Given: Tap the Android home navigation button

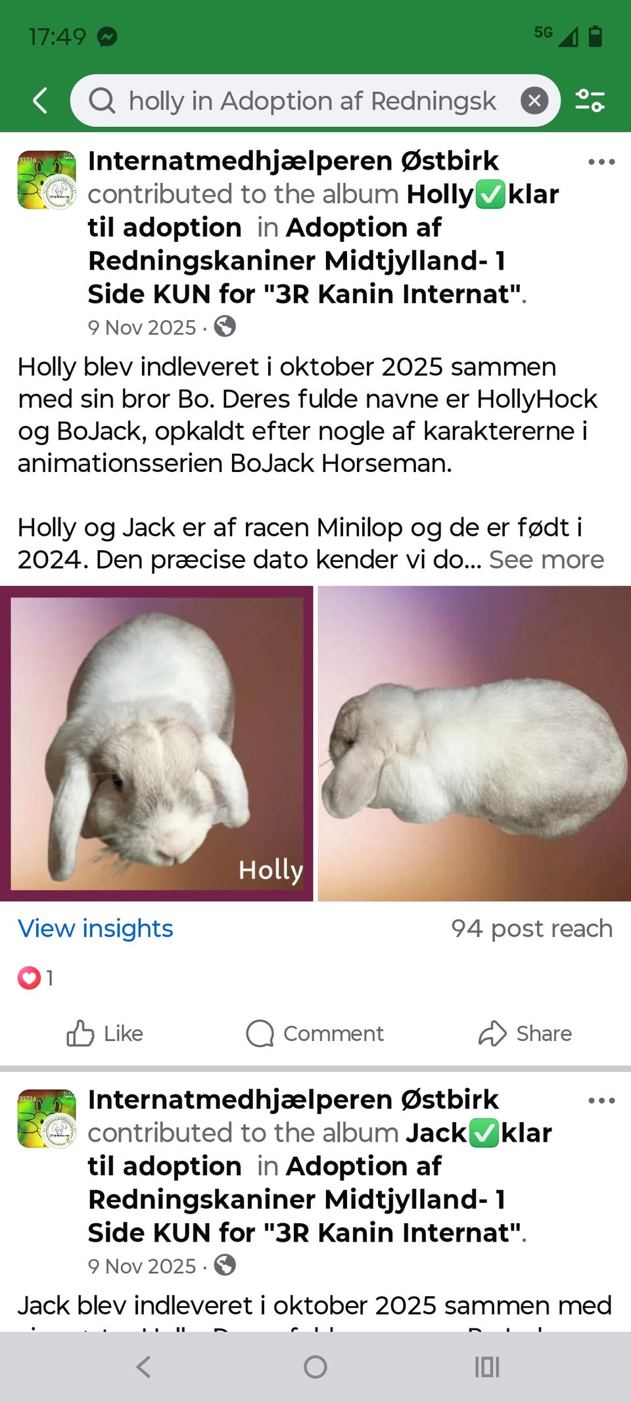Looking at the screenshot, I should point(315,1367).
